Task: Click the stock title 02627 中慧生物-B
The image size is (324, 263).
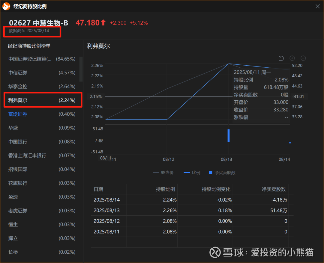Action: [39, 23]
